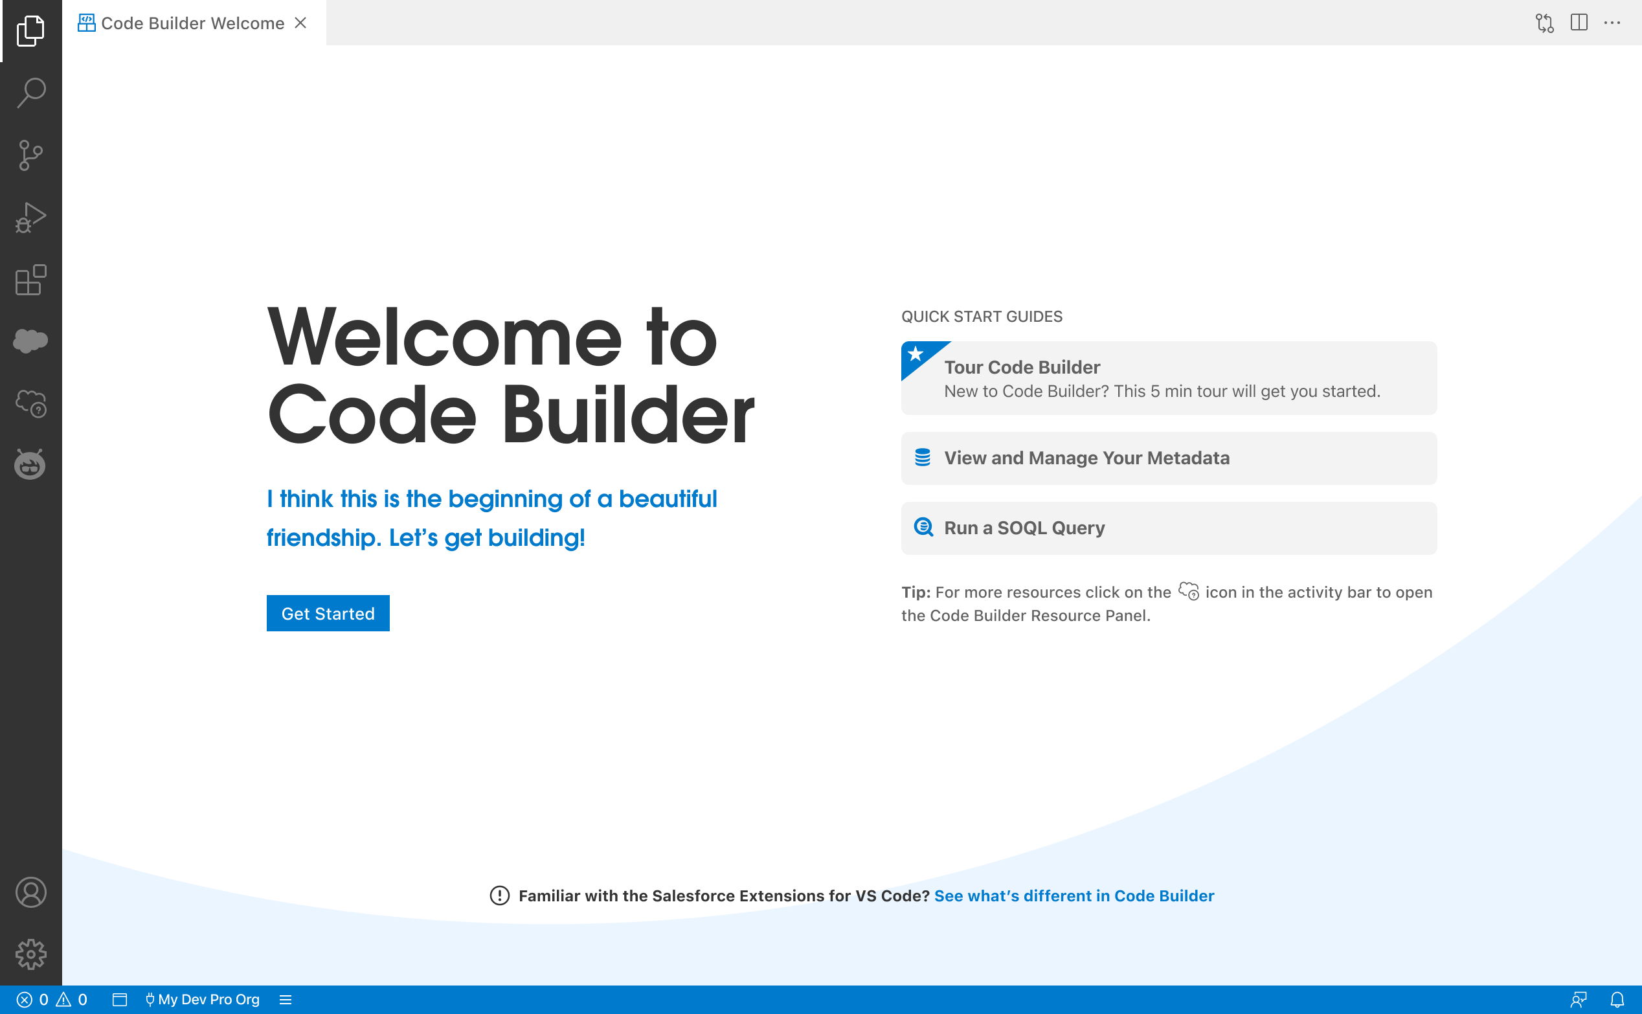Open the Manage settings gear

click(x=31, y=954)
